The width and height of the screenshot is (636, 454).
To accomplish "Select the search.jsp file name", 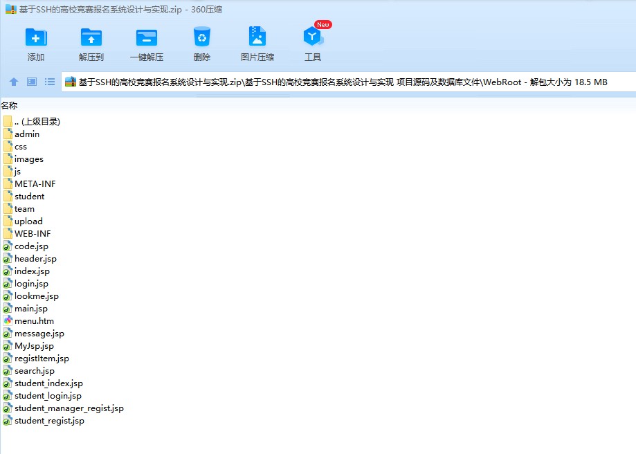I will point(35,371).
